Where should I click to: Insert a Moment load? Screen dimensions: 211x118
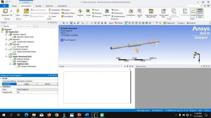pos(97,13)
